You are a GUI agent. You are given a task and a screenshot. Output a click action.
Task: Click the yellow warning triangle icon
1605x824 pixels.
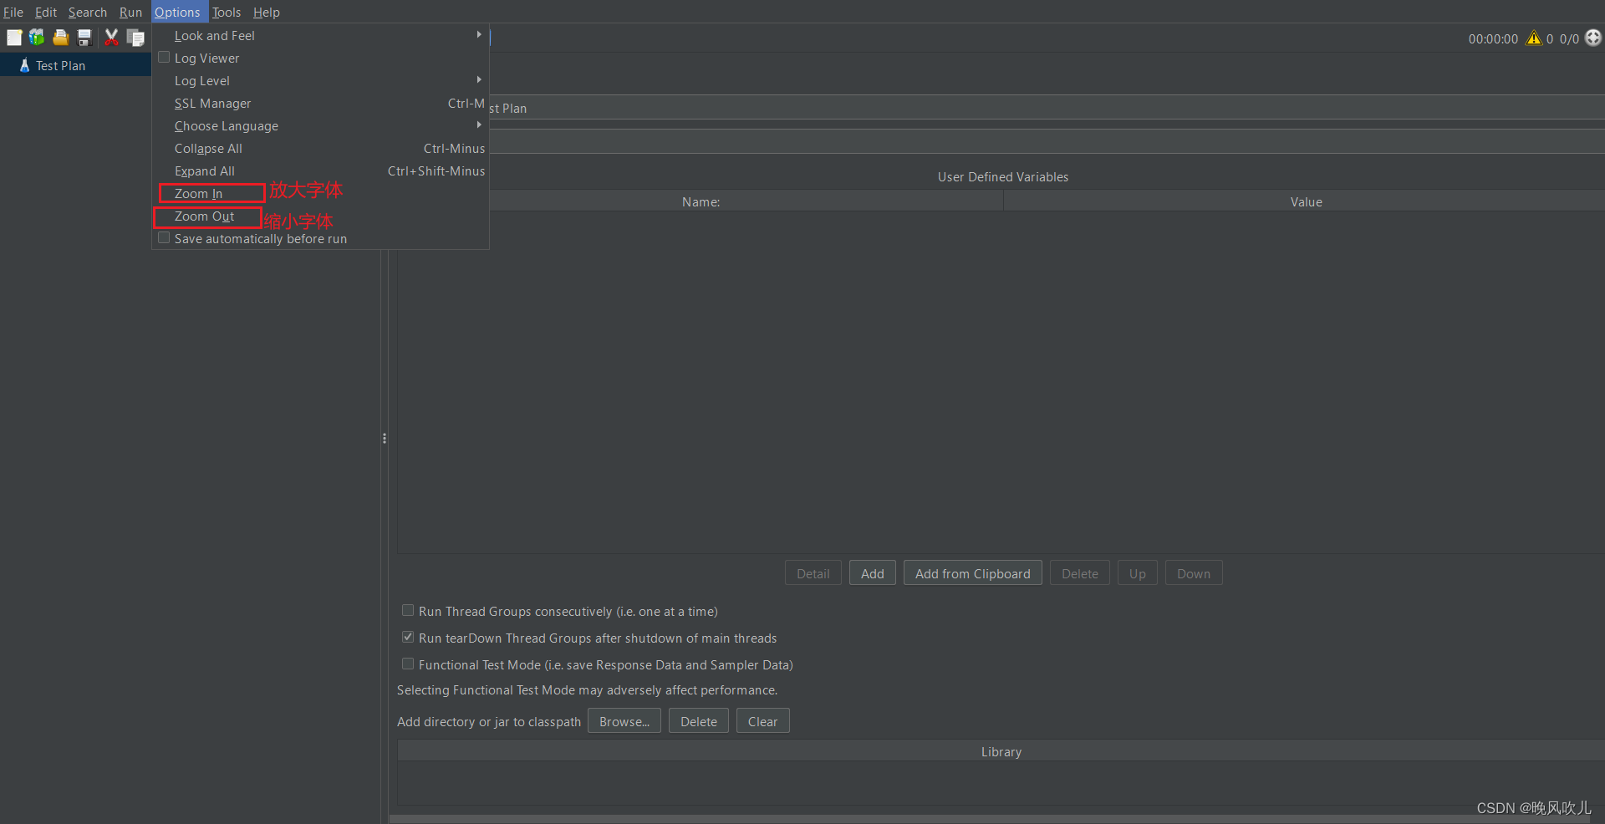(1533, 38)
